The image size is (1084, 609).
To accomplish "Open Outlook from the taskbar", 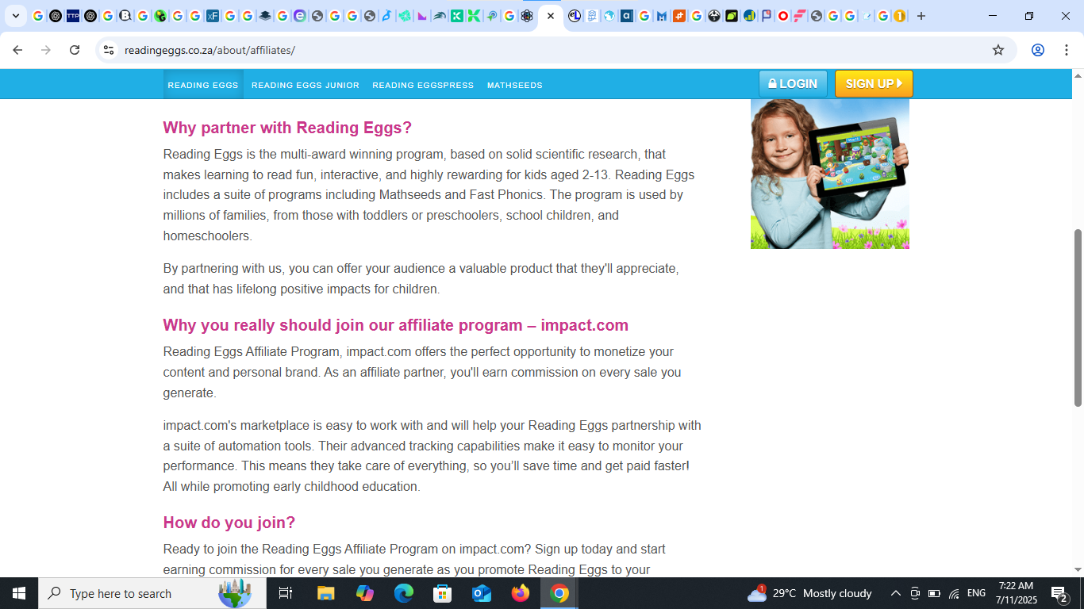I will [482, 593].
